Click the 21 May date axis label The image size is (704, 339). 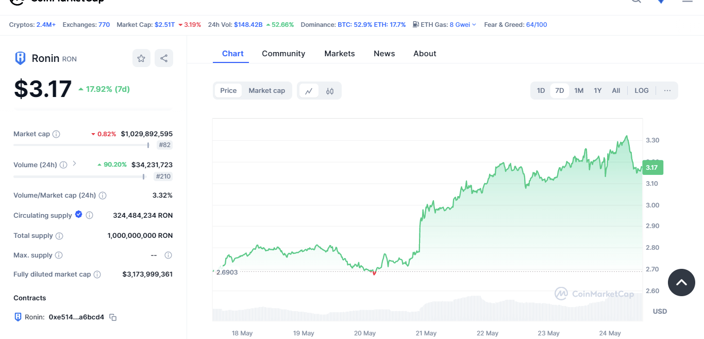(426, 333)
